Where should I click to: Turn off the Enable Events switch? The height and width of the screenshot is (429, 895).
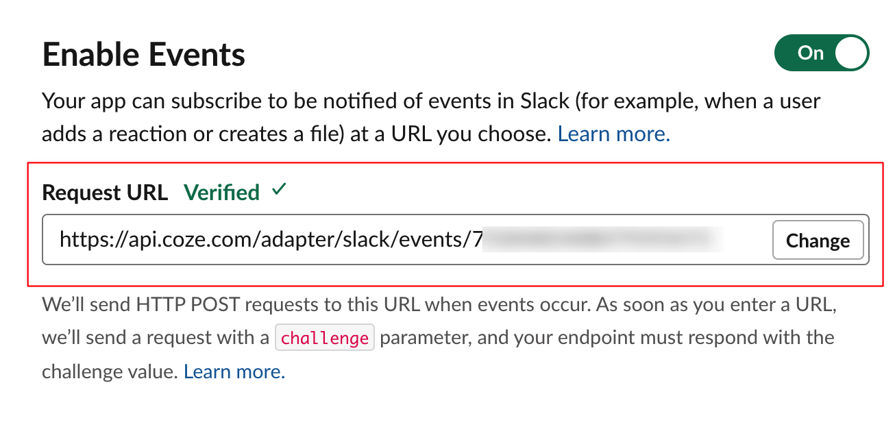pos(821,53)
